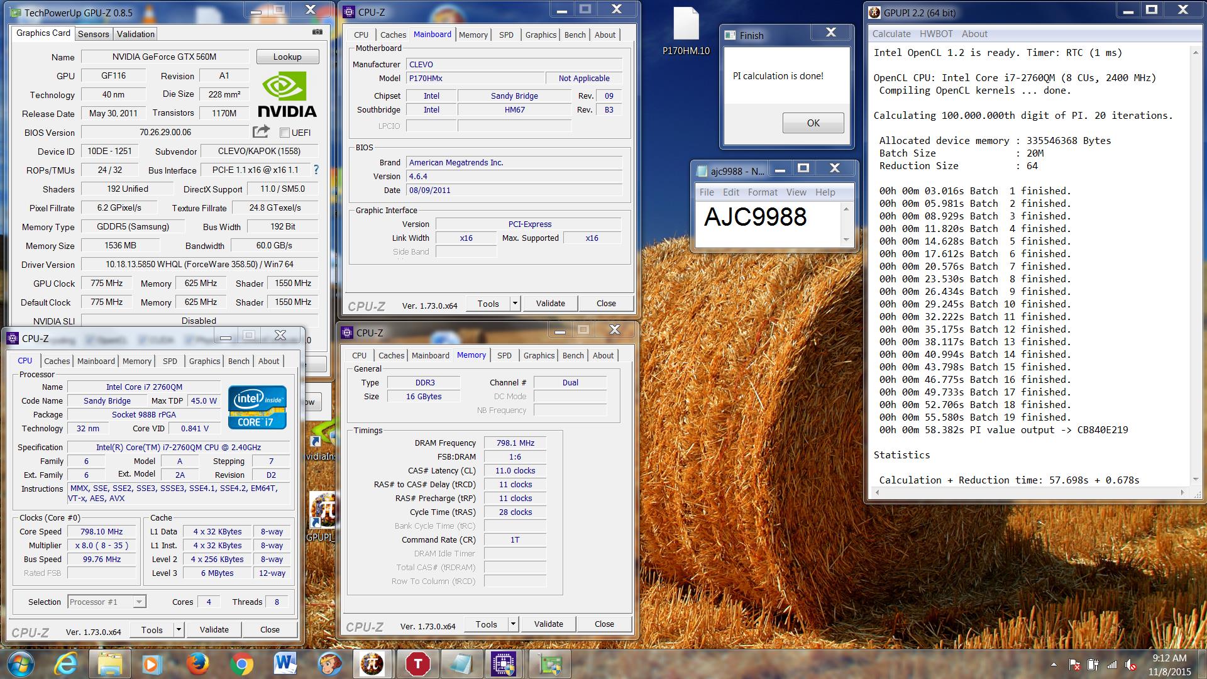Select the GPUPI desktop shortcut

click(322, 517)
